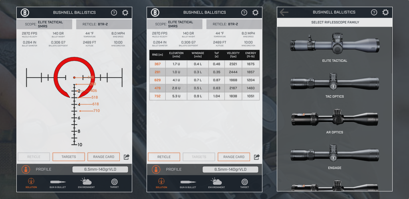Screen dimensions: 409x199
Task: Click Reticle button in left panel
Action: pos(34,157)
